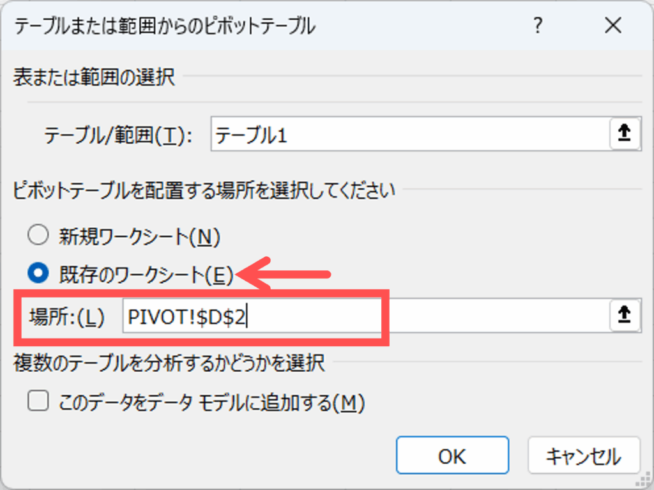Image resolution: width=654 pixels, height=490 pixels.
Task: Click the データ モデルに追加する(M) label text
Action: 211,402
